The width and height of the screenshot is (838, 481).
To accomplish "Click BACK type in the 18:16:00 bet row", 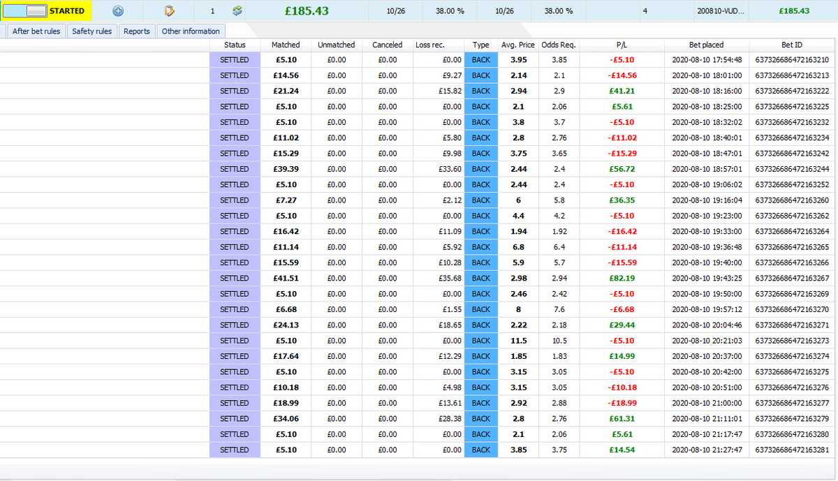I will (x=481, y=91).
